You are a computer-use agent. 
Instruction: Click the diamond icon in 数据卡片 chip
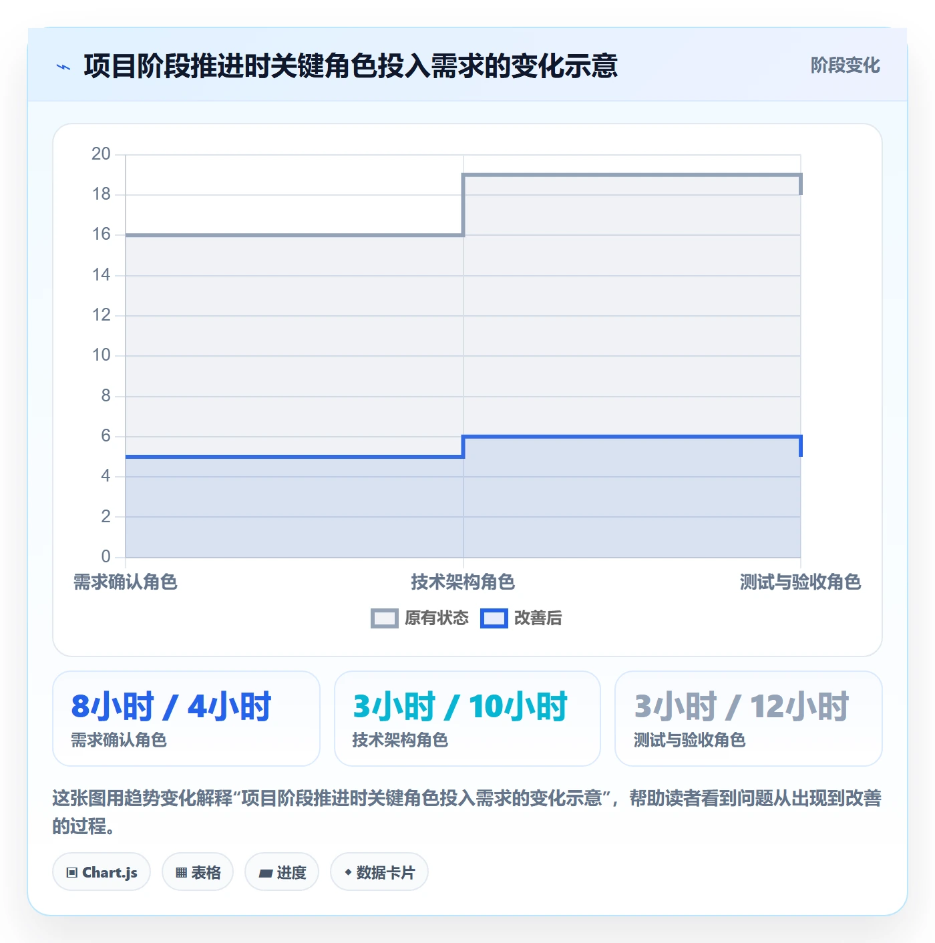coord(348,872)
